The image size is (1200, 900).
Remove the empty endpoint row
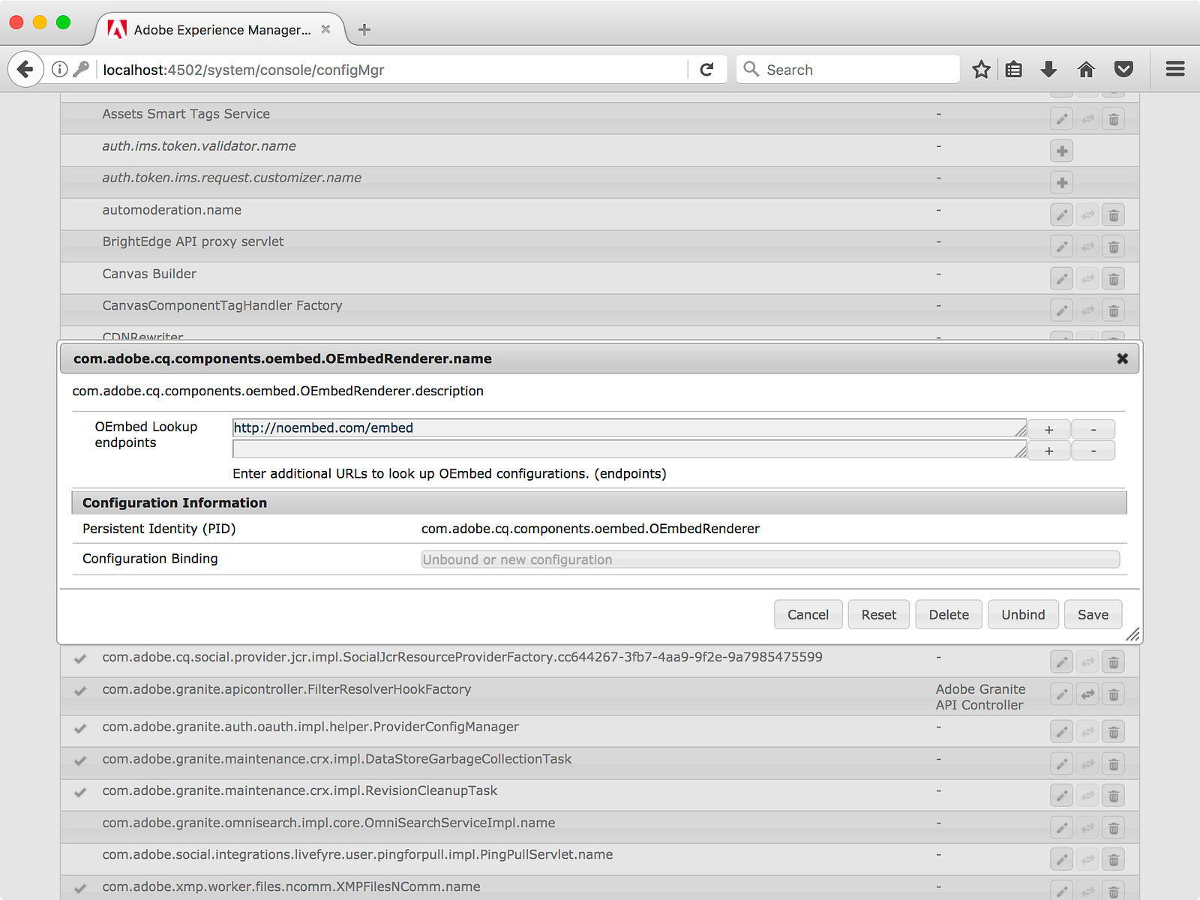pyautogui.click(x=1093, y=451)
